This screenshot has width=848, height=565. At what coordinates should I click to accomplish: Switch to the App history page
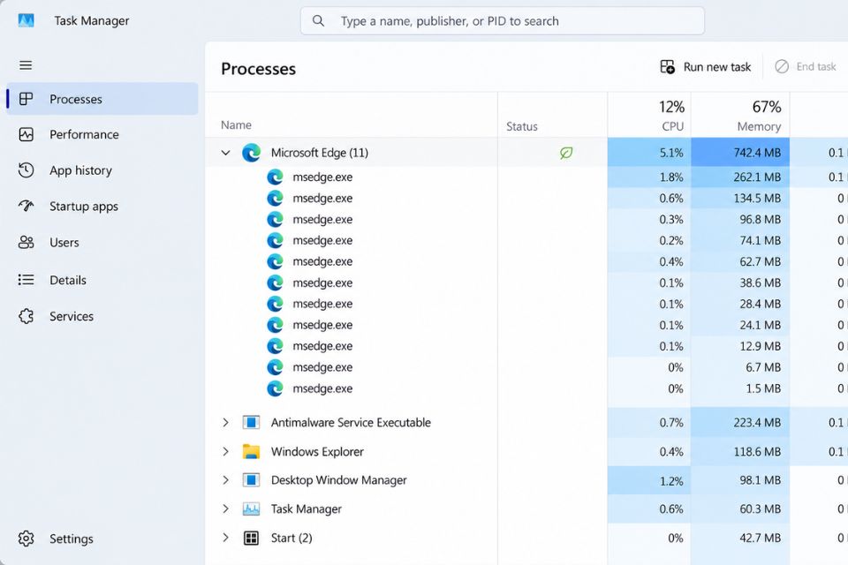pos(102,170)
